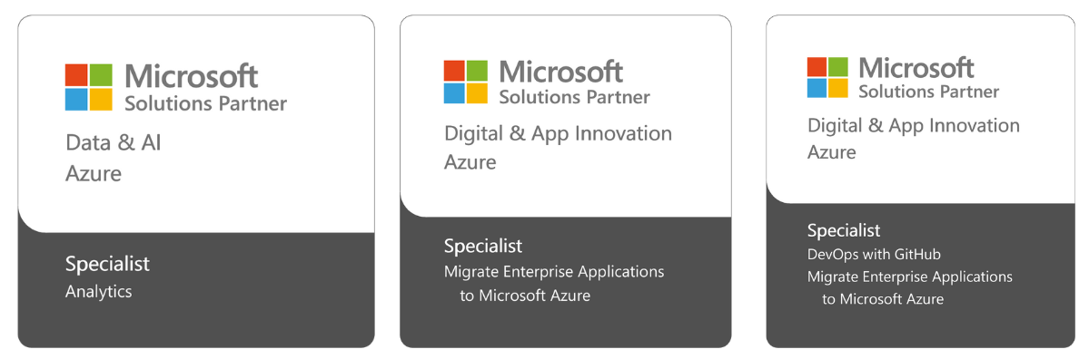Click Digital & App Innovation on rightmost badge
The image size is (1089, 359).
click(x=914, y=126)
